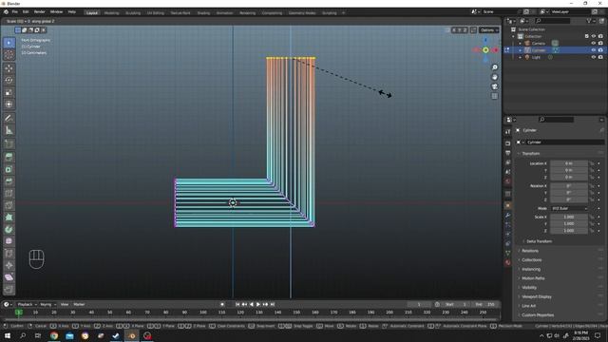Image resolution: width=608 pixels, height=342 pixels.
Task: Select the Move tool
Action: tap(9, 68)
